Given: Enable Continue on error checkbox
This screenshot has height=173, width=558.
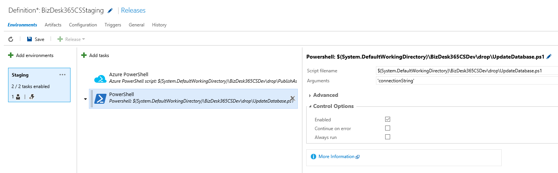Looking at the screenshot, I should pyautogui.click(x=387, y=128).
